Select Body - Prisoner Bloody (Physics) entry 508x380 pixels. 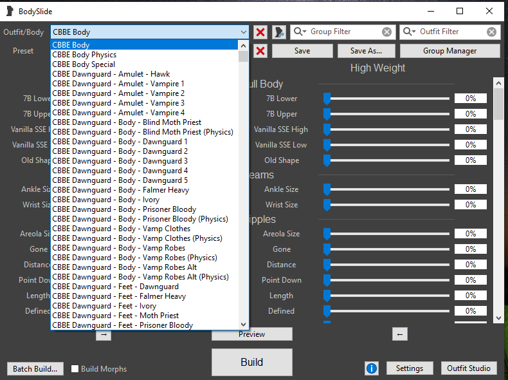pyautogui.click(x=145, y=219)
